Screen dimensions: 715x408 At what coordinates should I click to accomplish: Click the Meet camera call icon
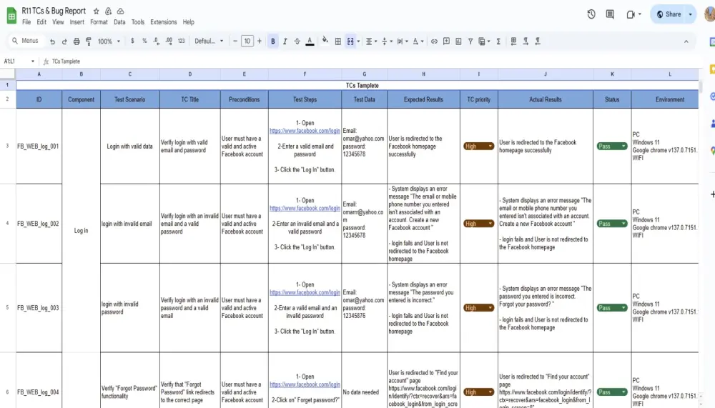tap(631, 14)
